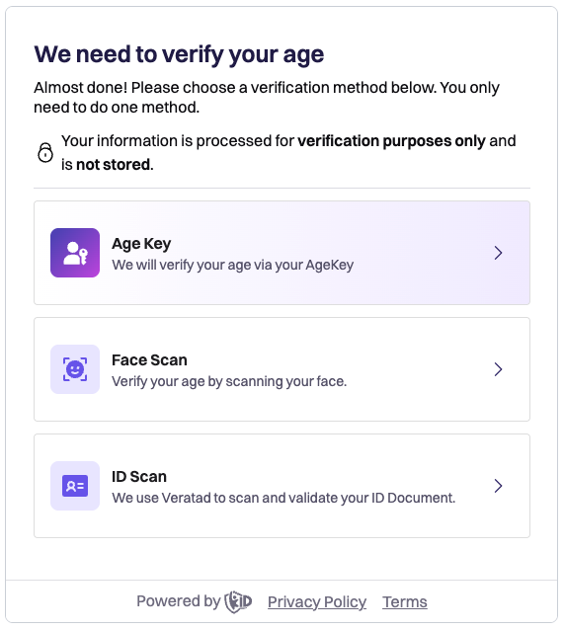Open the Terms link
This screenshot has height=630, width=564.
pyautogui.click(x=405, y=602)
